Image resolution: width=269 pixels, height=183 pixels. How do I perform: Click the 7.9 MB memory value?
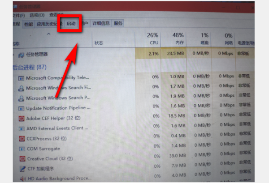pyautogui.click(x=179, y=166)
